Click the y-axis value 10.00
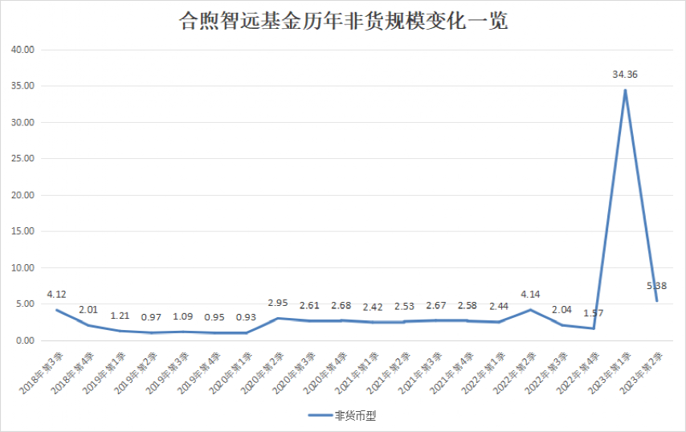Viewport: 686px width, 432px height. click(x=22, y=267)
